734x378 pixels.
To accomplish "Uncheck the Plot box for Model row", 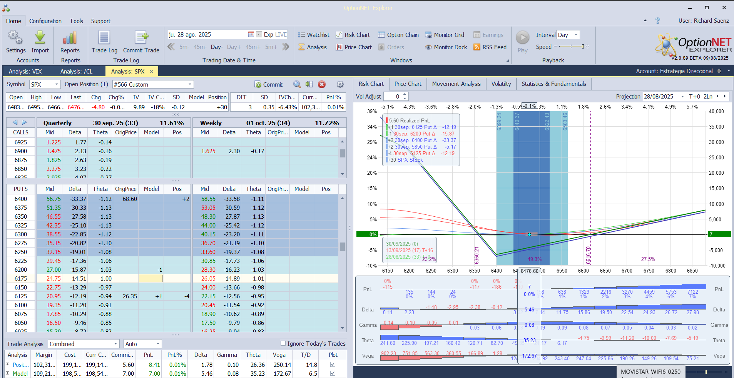I will pos(333,373).
